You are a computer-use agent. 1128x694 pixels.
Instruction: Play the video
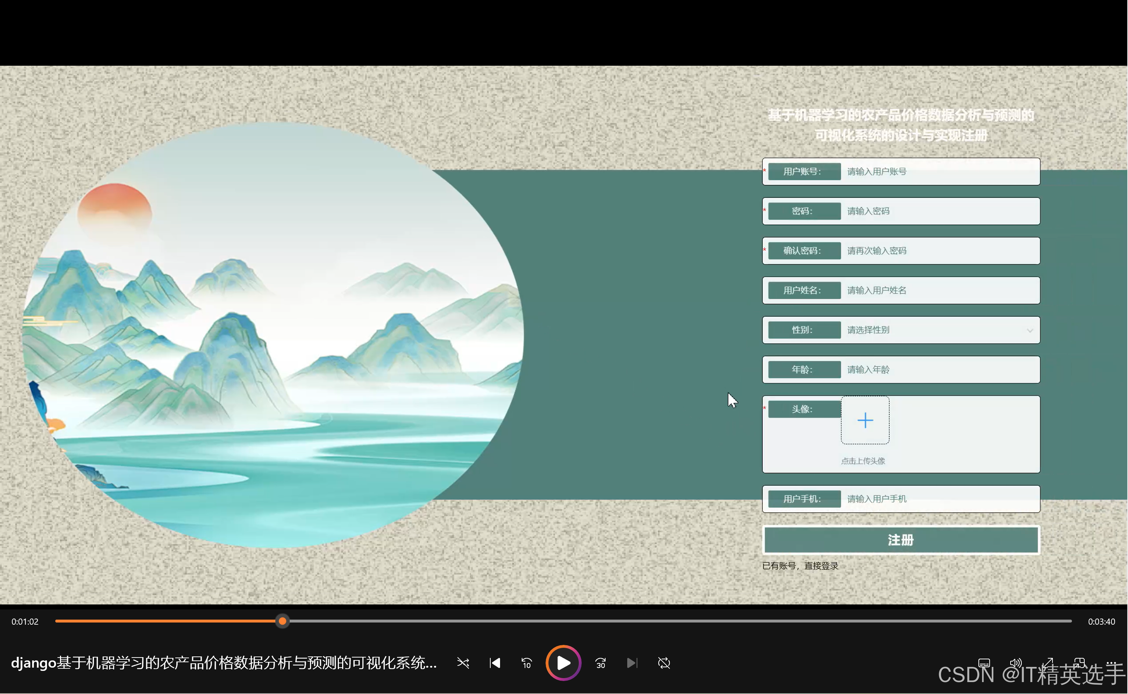coord(563,663)
